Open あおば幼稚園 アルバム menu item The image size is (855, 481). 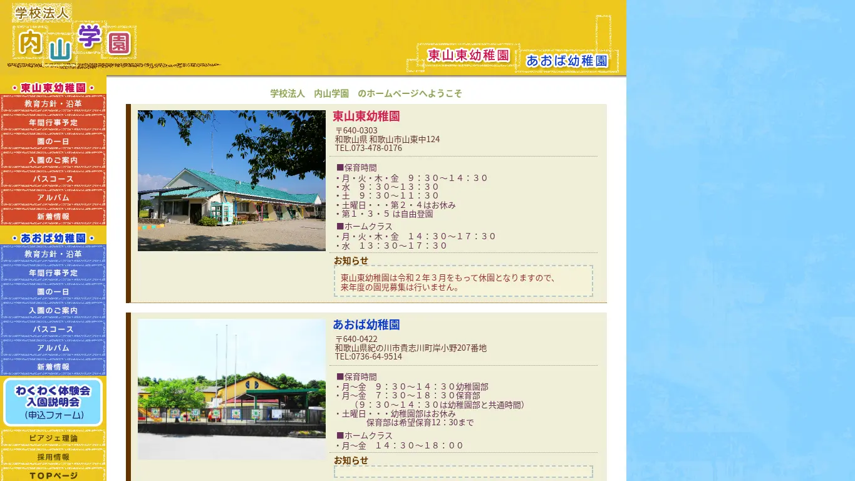tap(53, 348)
